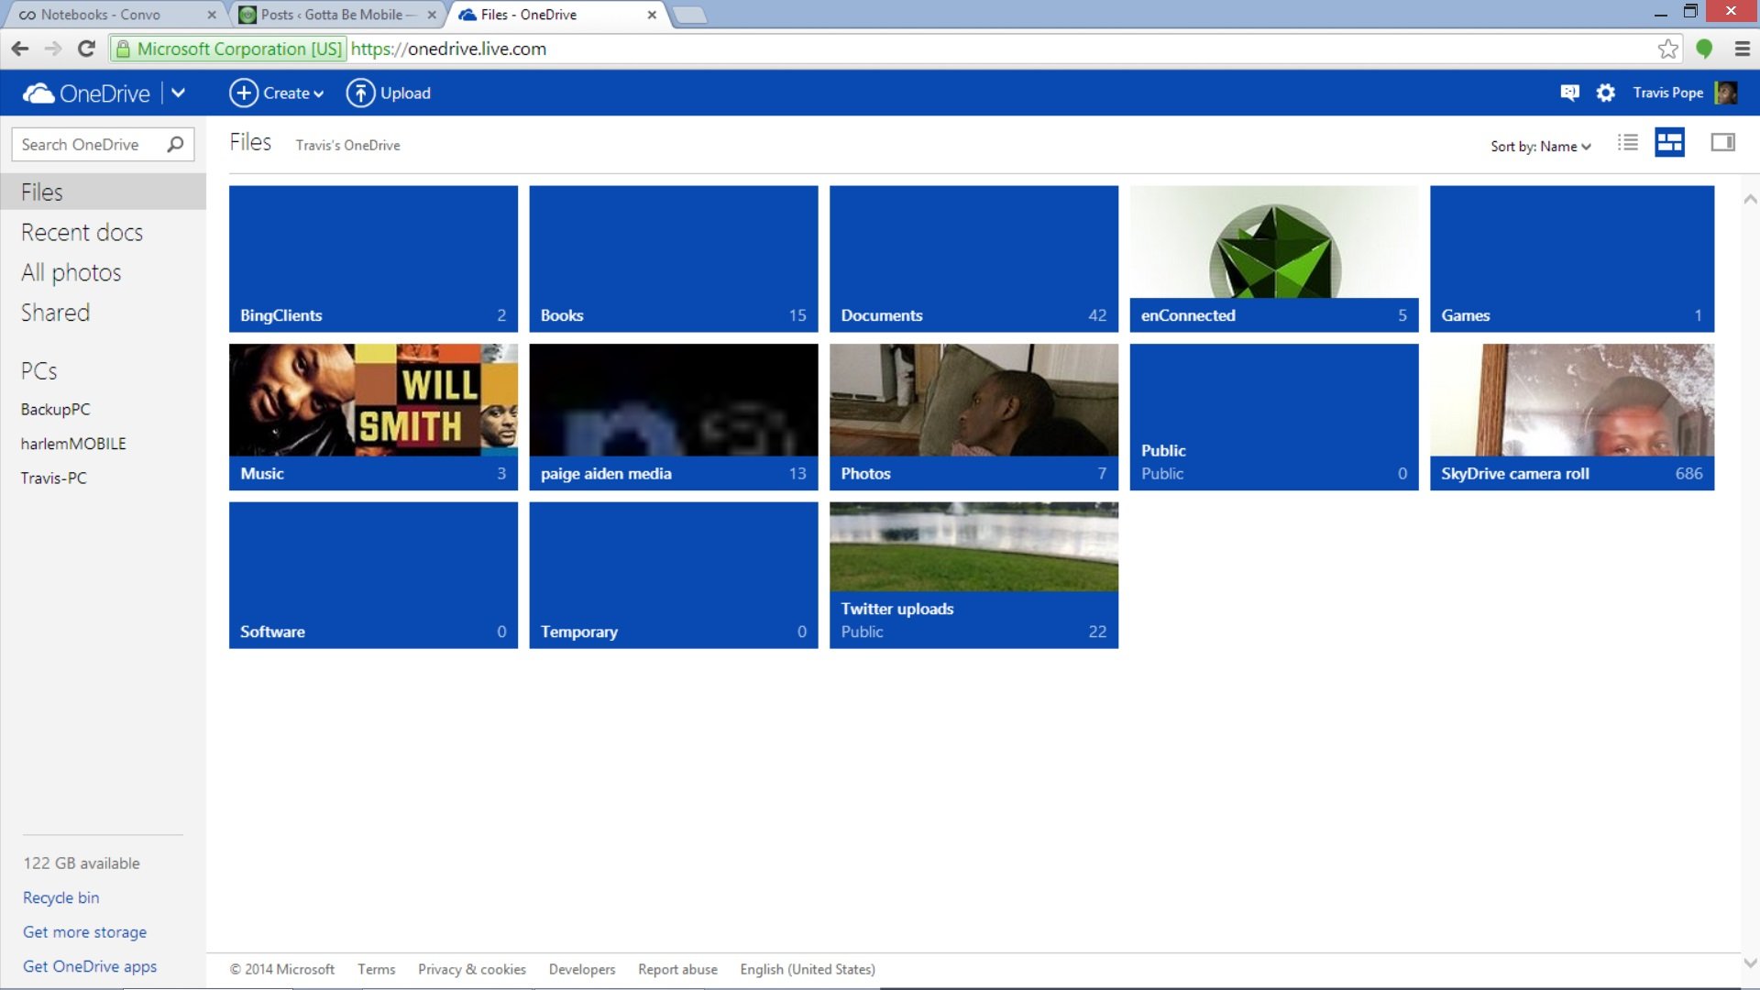Screen dimensions: 1760x990
Task: Open the SkyDrive camera roll folder
Action: [1571, 417]
